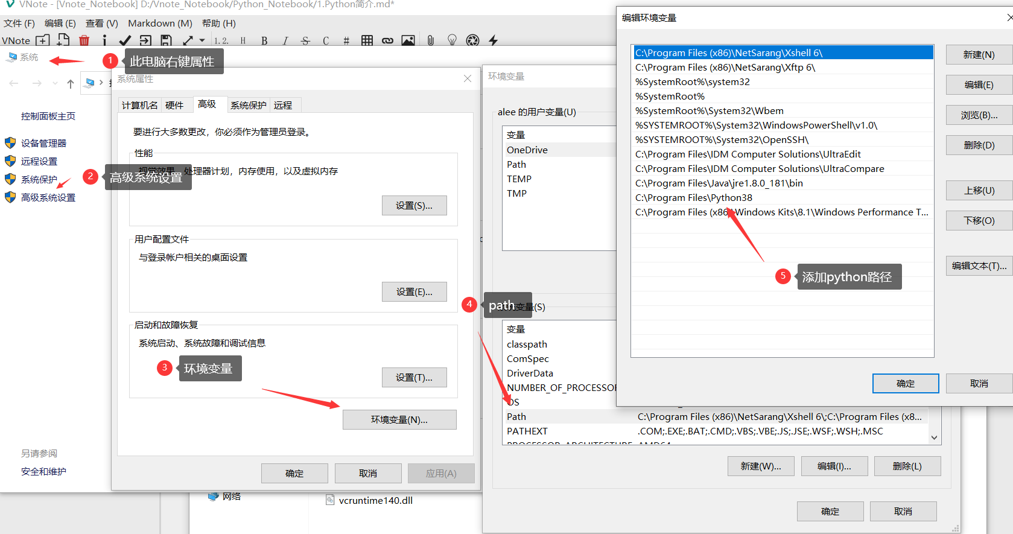Click 新建(W)... system variable button
This screenshot has width=1013, height=534.
[x=761, y=466]
